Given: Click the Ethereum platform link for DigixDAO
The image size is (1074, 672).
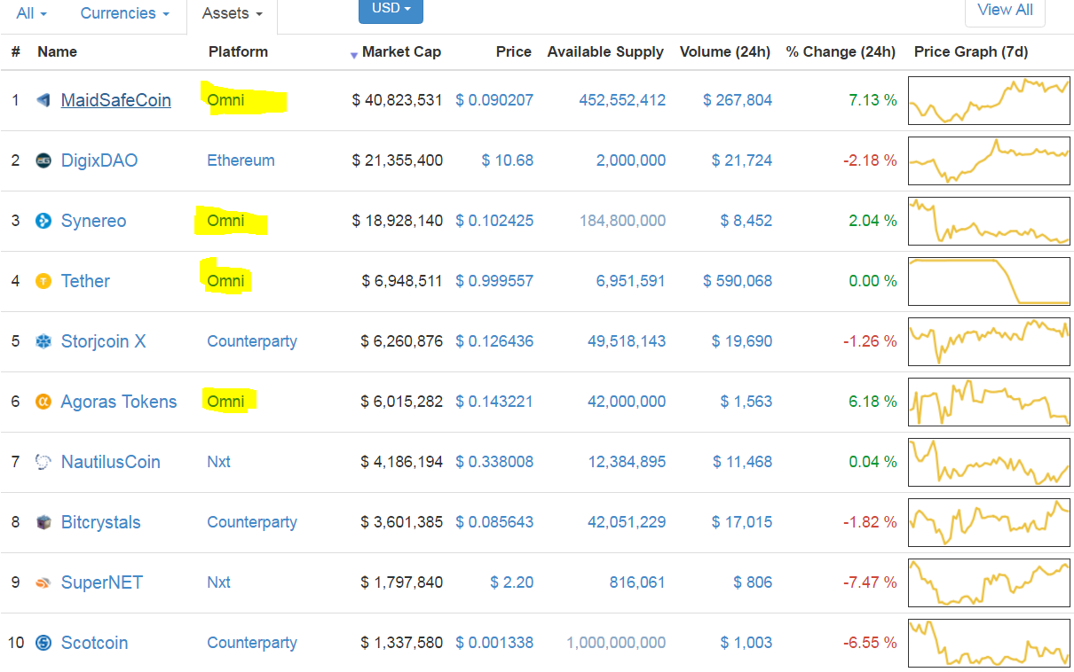Looking at the screenshot, I should point(241,160).
